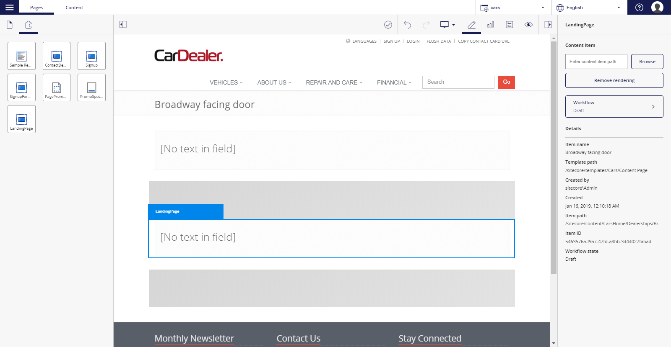This screenshot has width=671, height=347.
Task: Click the page vertical scrollbar
Action: [x=554, y=157]
